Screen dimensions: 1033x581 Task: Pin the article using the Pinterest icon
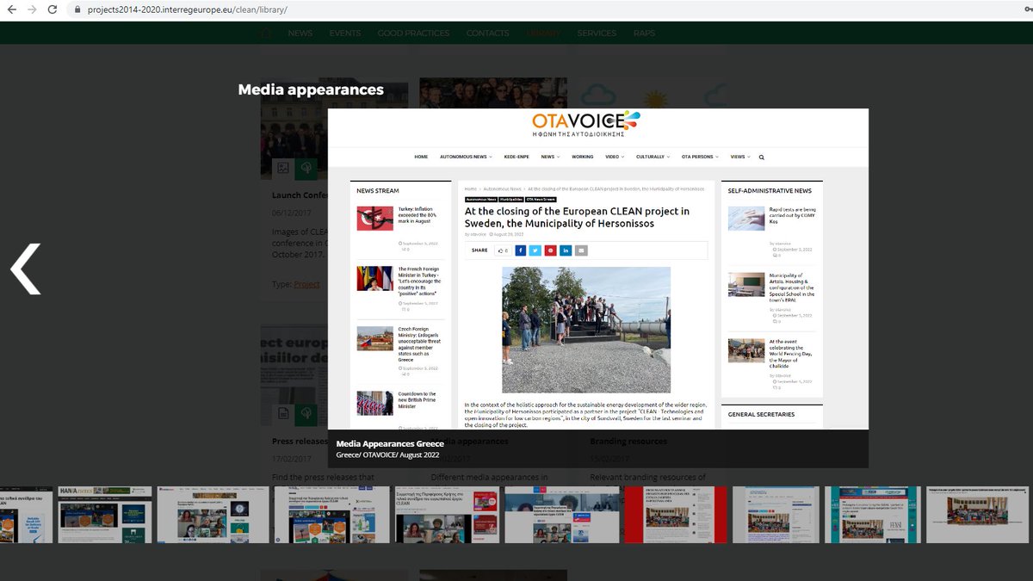(x=550, y=250)
